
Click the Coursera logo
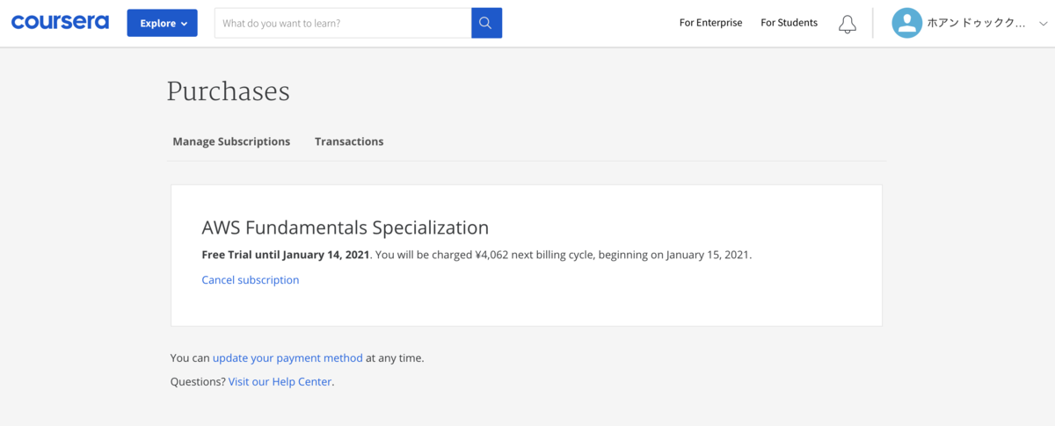click(60, 23)
